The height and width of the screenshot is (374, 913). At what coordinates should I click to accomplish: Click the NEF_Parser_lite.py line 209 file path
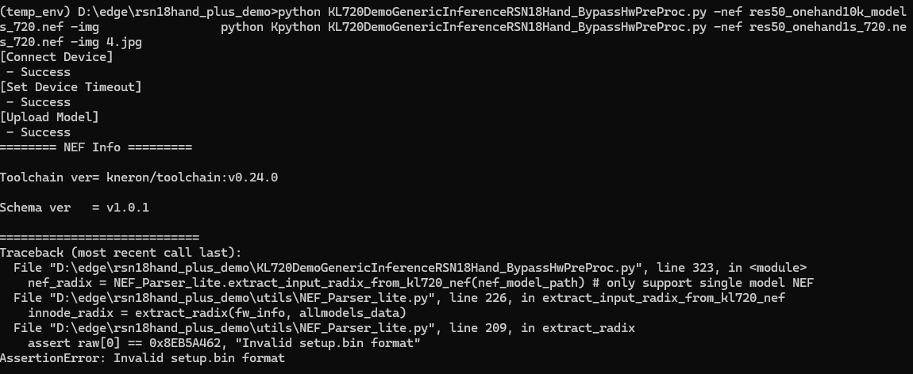(x=325, y=329)
